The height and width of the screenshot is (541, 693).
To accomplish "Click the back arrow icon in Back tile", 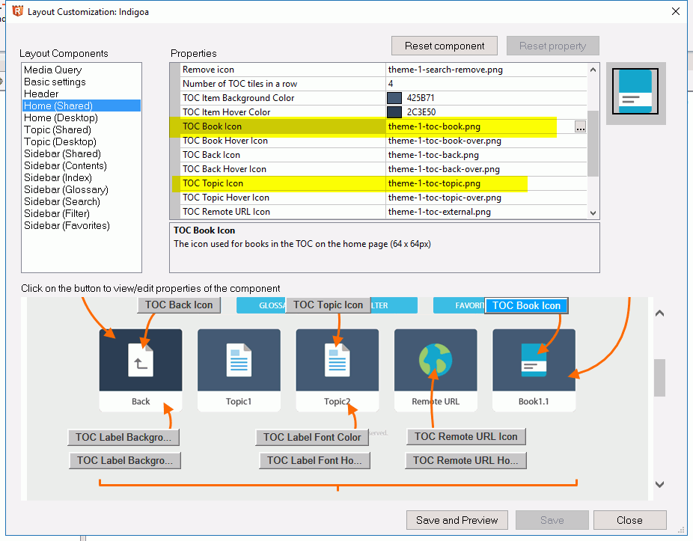I will pyautogui.click(x=141, y=360).
